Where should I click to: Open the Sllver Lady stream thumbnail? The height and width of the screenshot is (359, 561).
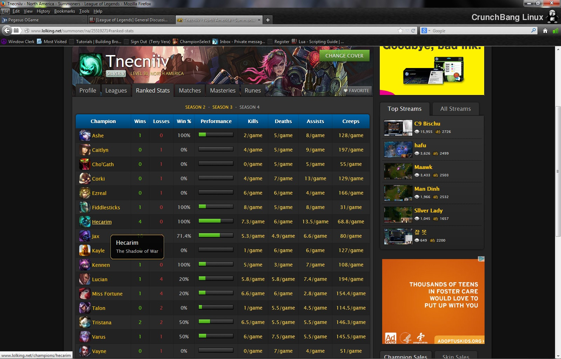tap(398, 215)
